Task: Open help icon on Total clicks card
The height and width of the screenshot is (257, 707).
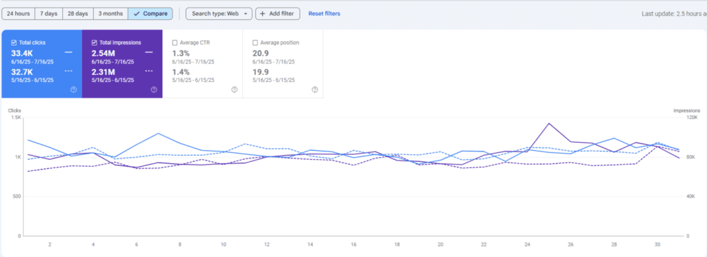Action: coord(73,90)
